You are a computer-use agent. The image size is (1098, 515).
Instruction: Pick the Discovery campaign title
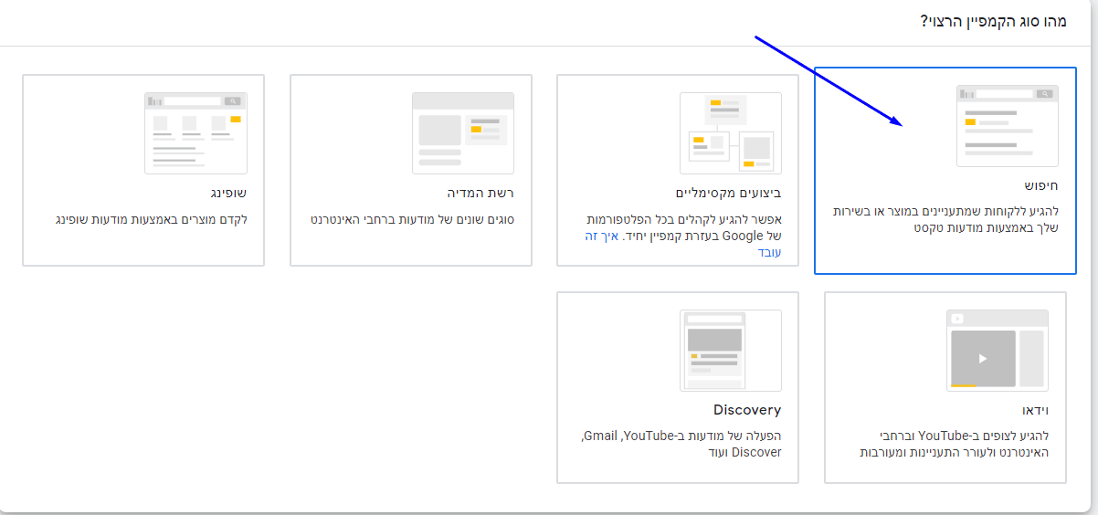point(747,410)
